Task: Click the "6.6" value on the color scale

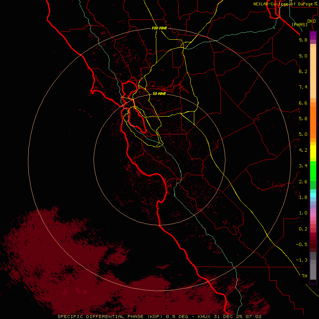Action: point(303,103)
